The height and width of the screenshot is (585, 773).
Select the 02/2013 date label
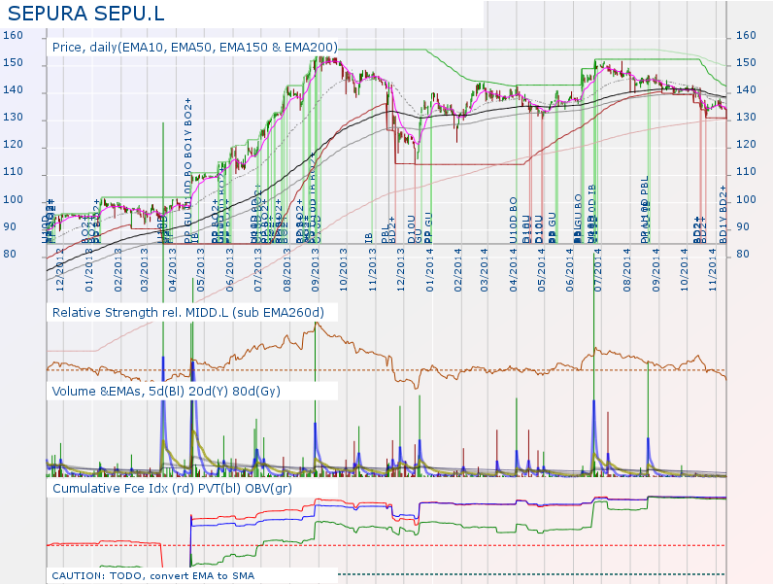[118, 270]
